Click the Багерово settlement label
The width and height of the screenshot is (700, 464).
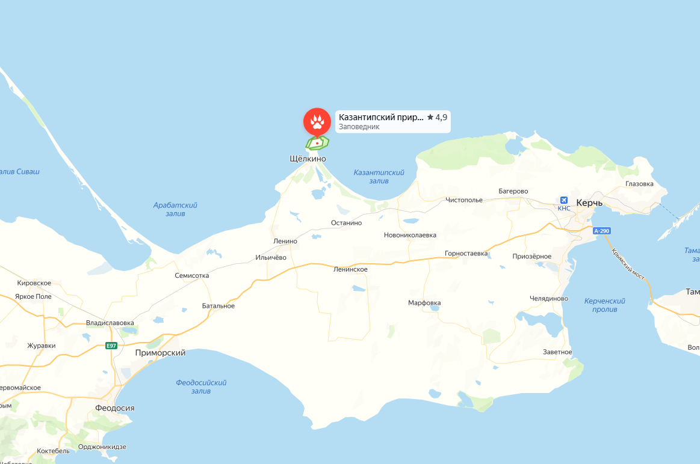(x=513, y=191)
